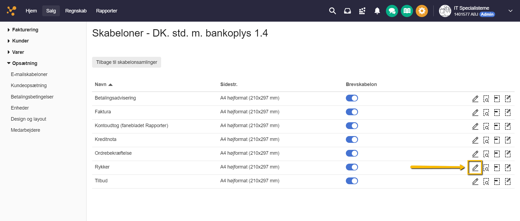520x221 pixels.
Task: Open the green book help icon
Action: pos(407,11)
